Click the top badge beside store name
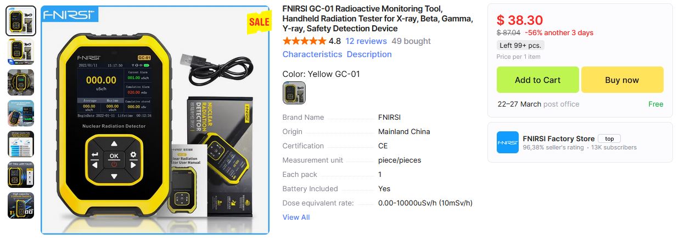The height and width of the screenshot is (239, 679). pos(609,139)
